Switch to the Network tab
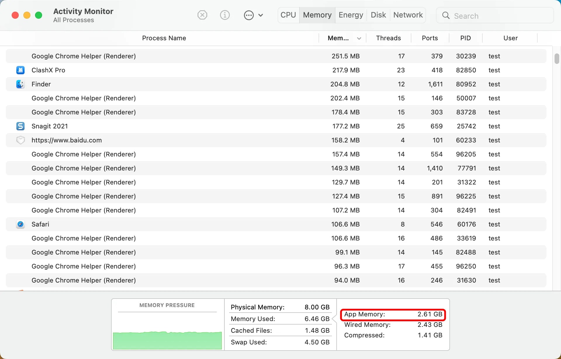 coord(408,15)
